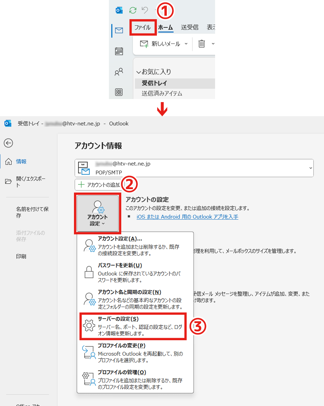Collapse the お気に入り folder group
Viewport: 324px width, 406px height.
(x=139, y=72)
